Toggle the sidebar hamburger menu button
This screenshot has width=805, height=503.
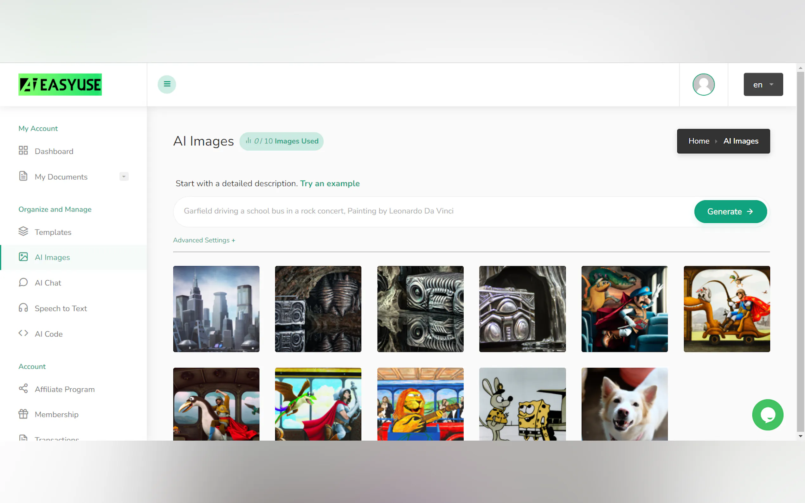click(x=167, y=84)
